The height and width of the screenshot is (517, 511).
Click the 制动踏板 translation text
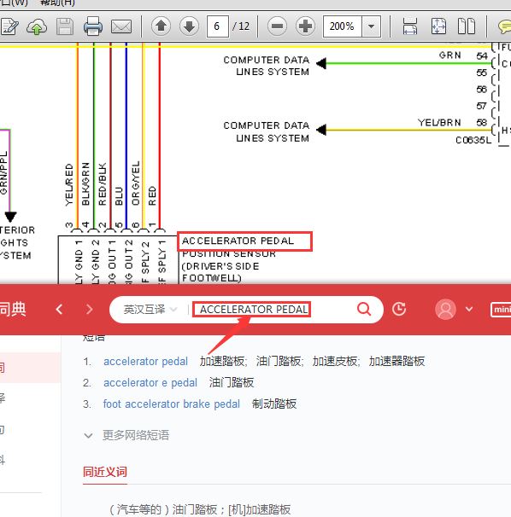274,404
